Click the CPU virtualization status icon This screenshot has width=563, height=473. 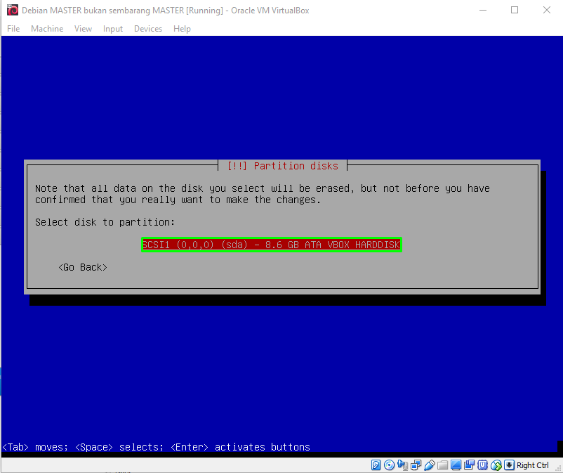[482, 465]
